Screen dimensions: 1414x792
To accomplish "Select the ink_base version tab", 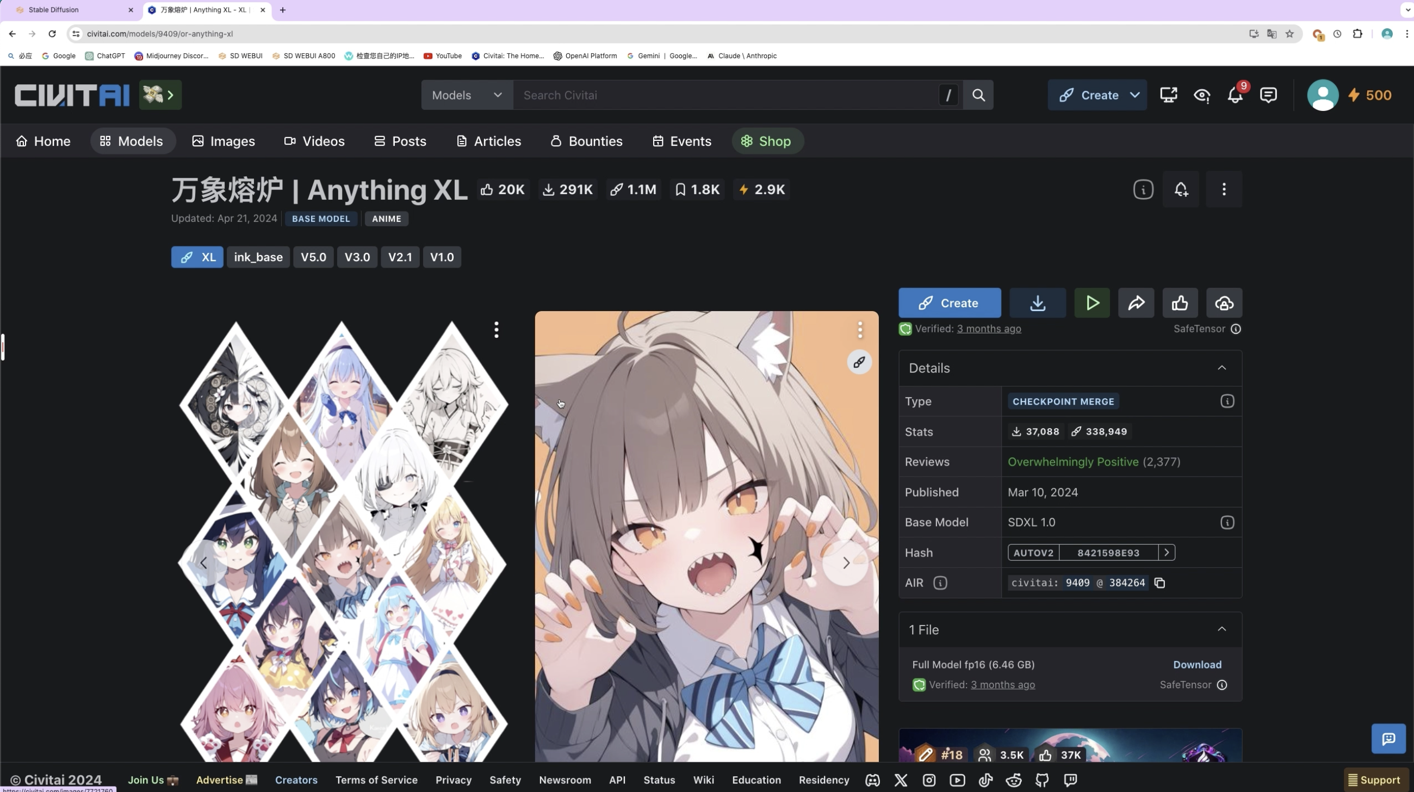I will coord(258,257).
